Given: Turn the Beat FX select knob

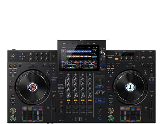Looking at the screenshot, I should [x=100, y=93].
